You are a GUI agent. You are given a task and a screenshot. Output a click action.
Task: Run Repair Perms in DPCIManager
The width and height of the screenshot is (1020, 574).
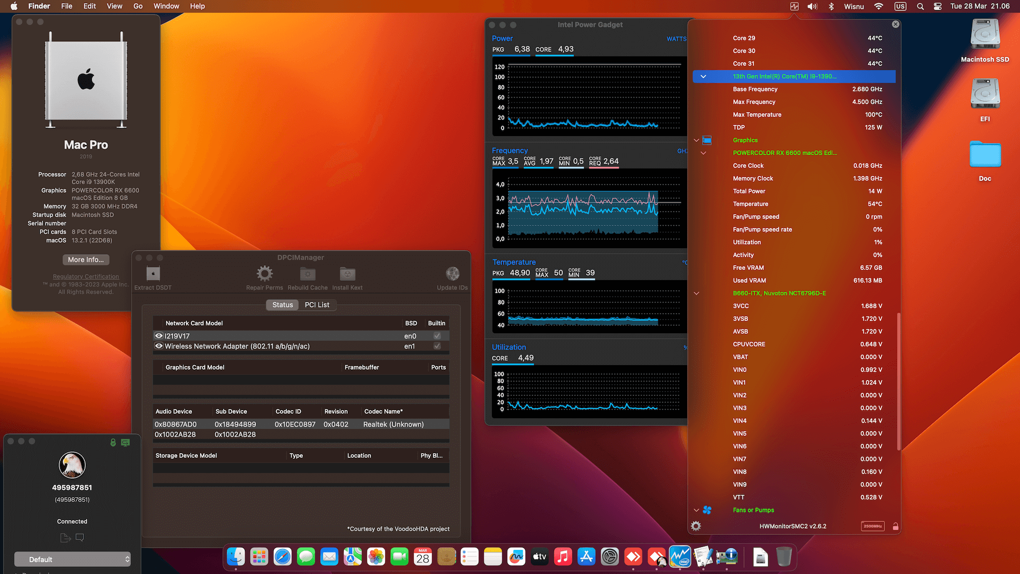coord(265,274)
